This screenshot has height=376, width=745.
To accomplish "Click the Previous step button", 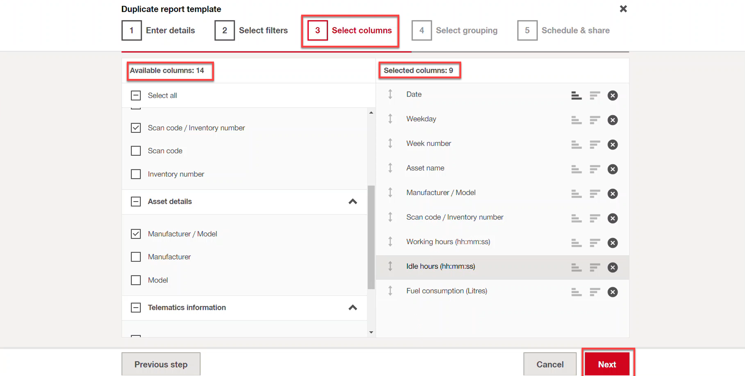I will pyautogui.click(x=161, y=364).
